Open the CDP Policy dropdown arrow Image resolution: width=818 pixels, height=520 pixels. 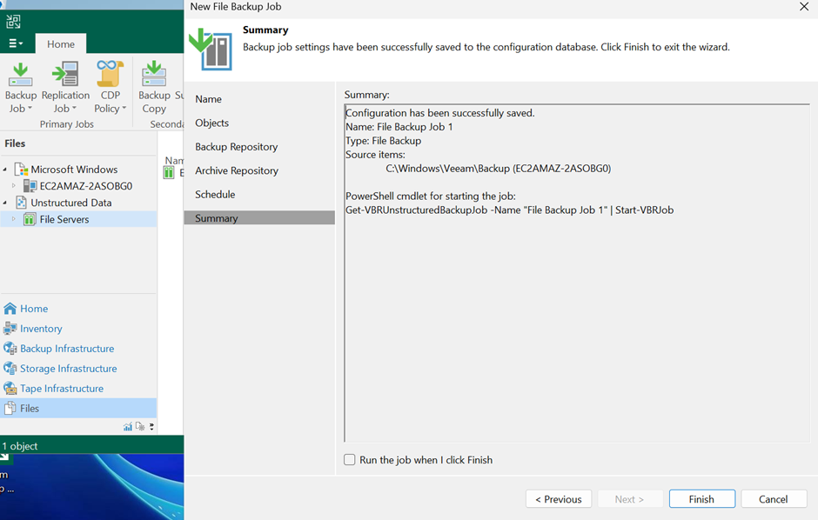(x=124, y=109)
